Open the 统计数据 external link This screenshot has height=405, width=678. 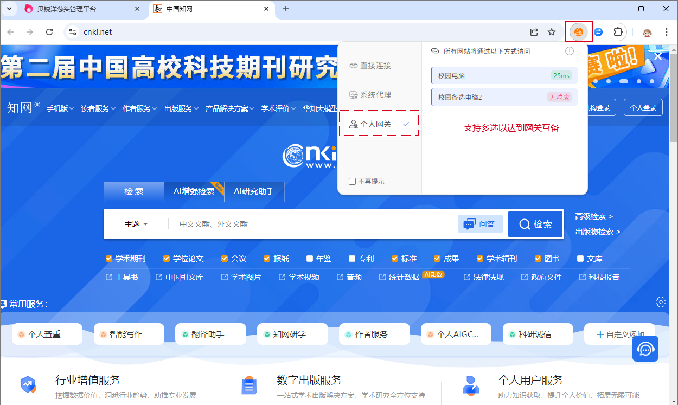[399, 277]
